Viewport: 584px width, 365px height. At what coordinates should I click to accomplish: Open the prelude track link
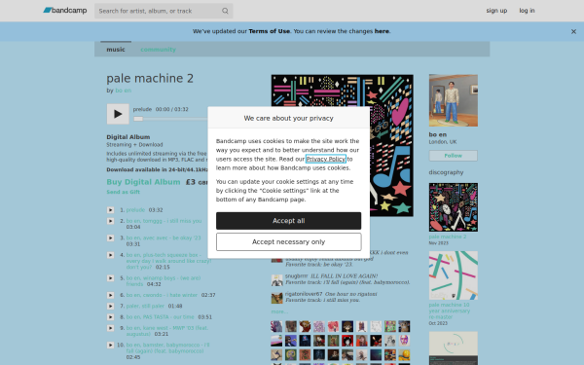135,210
